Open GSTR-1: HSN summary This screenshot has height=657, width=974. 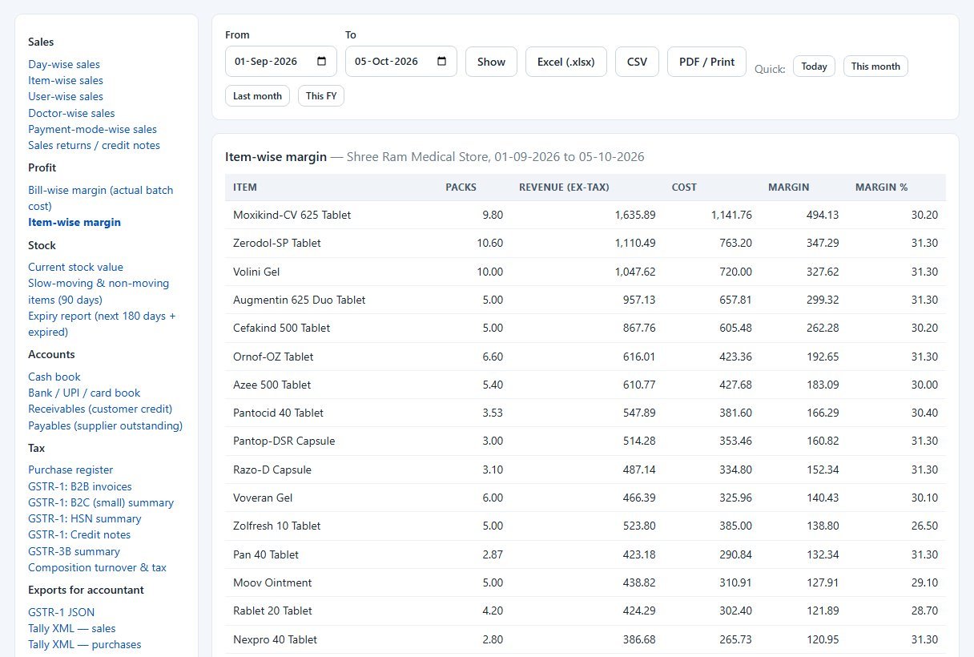click(85, 518)
